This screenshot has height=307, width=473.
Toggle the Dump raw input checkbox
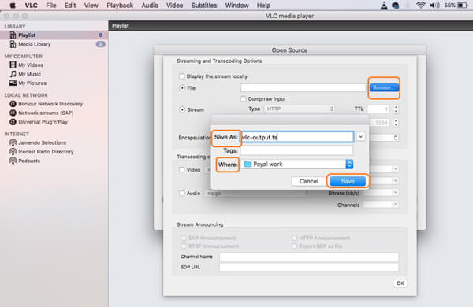tap(244, 99)
